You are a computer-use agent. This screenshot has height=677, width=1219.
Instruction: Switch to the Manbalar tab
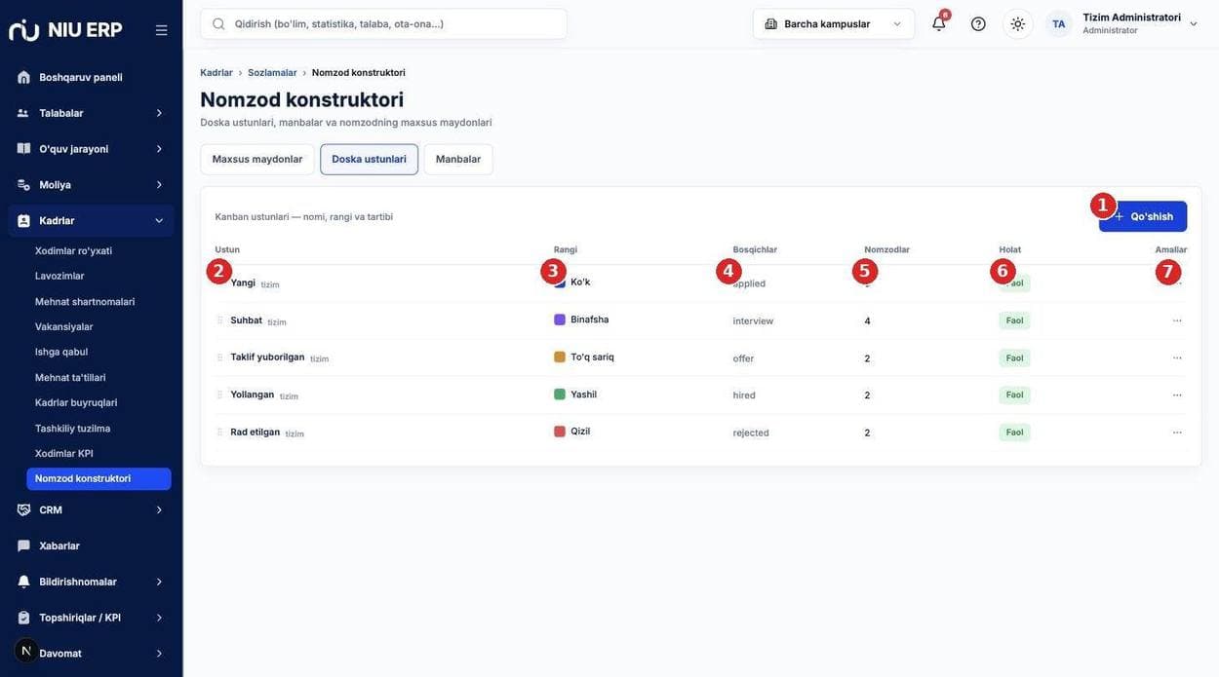[458, 160]
